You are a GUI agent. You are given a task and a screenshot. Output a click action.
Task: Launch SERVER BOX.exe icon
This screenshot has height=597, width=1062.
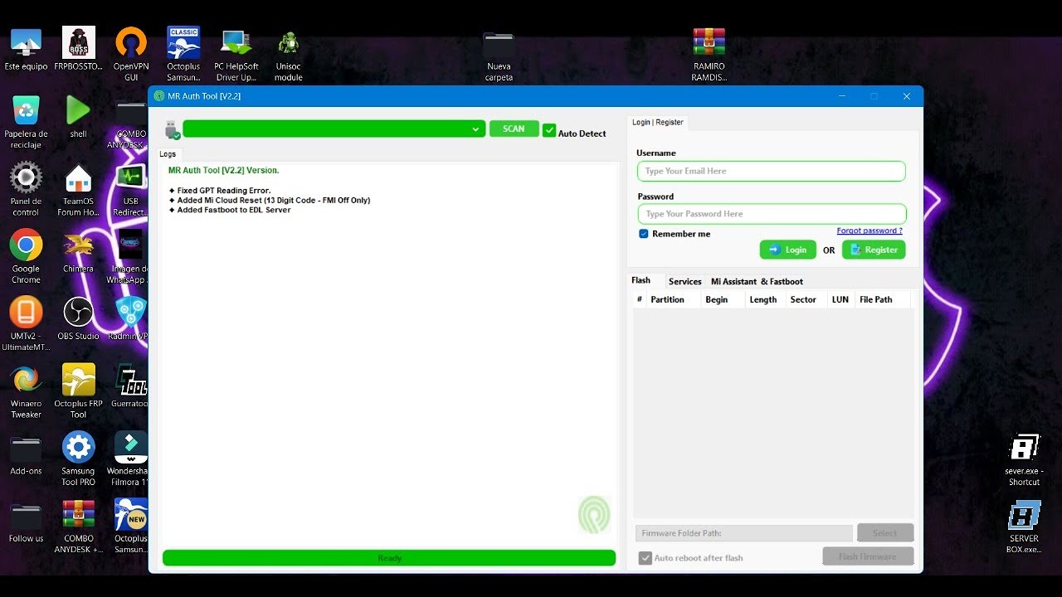pos(1024,526)
